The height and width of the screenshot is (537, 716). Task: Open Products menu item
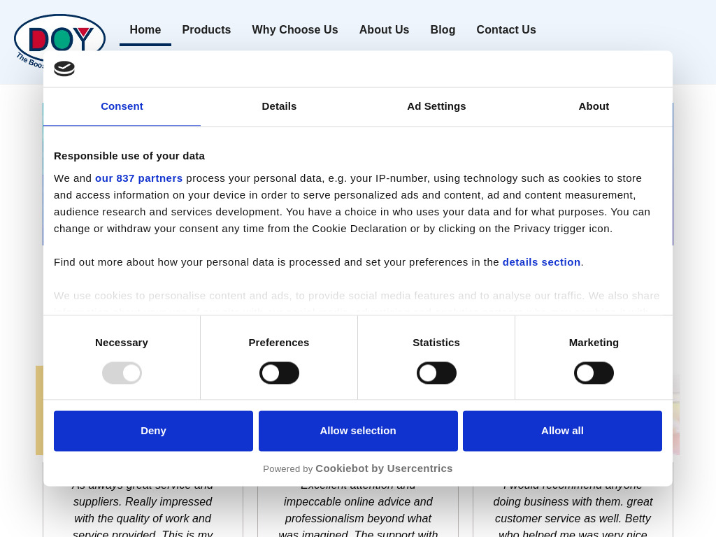206,29
